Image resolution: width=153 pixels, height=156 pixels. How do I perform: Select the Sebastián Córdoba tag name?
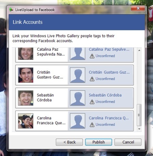[45, 98]
